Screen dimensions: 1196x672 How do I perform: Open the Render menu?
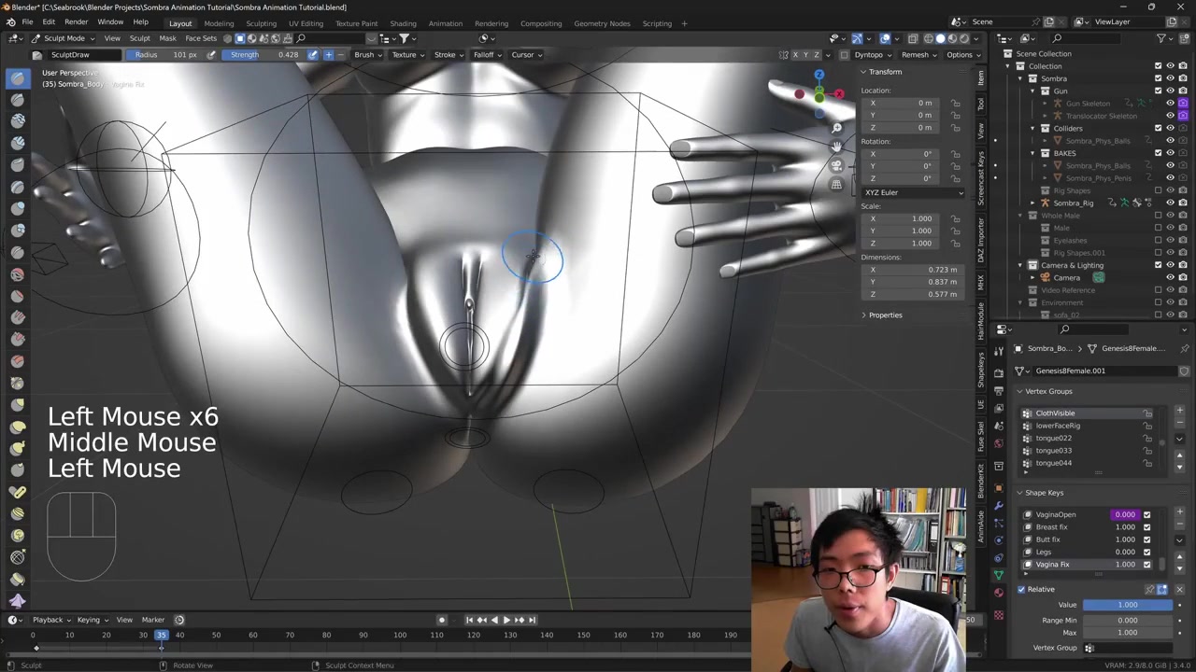(x=76, y=21)
